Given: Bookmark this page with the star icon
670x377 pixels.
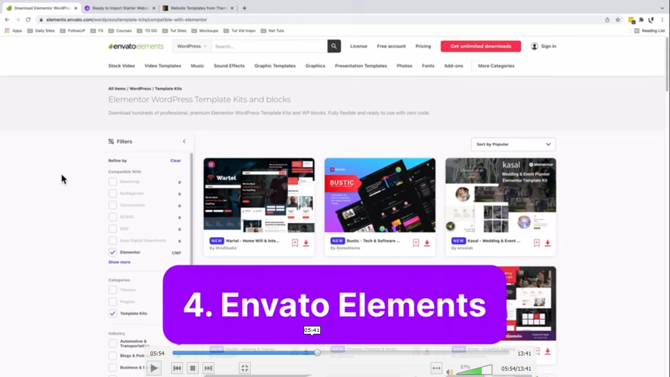Looking at the screenshot, I should 618,20.
